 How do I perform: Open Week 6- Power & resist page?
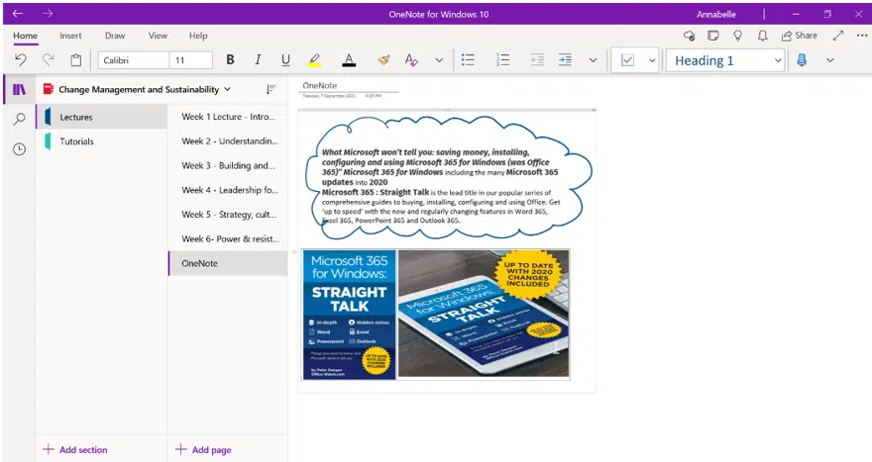(228, 238)
